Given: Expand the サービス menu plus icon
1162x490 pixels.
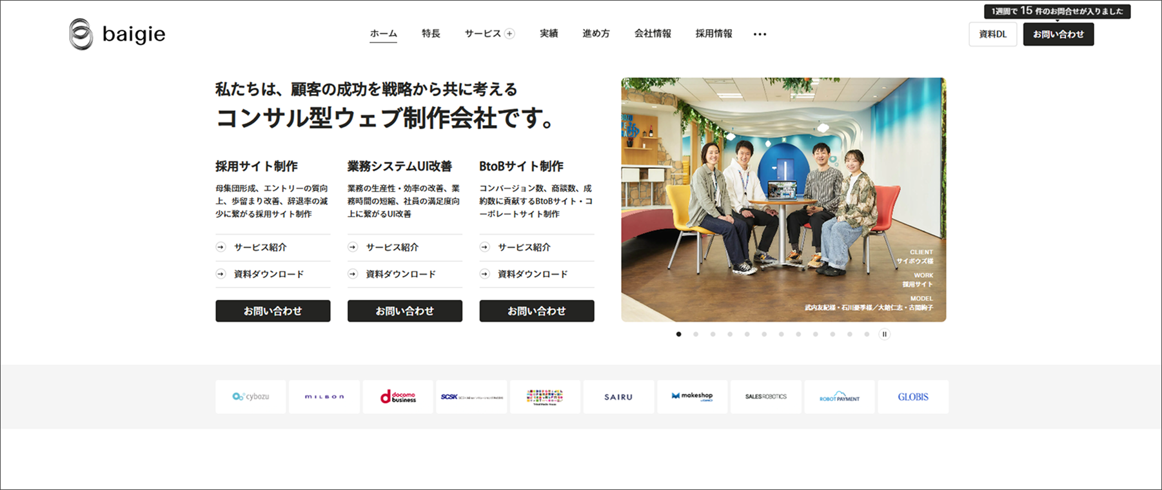Looking at the screenshot, I should [509, 34].
